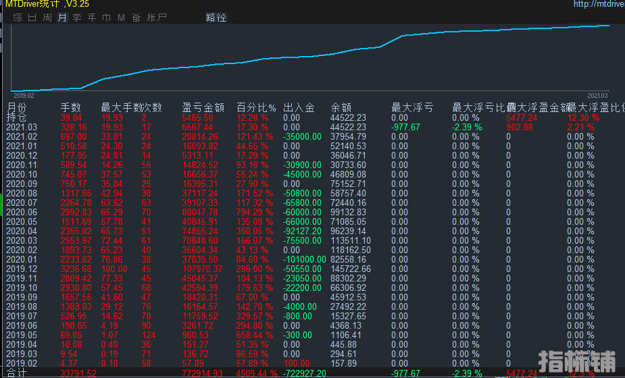The image size is (625, 378).
Task: Click withdrawal value -92127.20
Action: 302,231
